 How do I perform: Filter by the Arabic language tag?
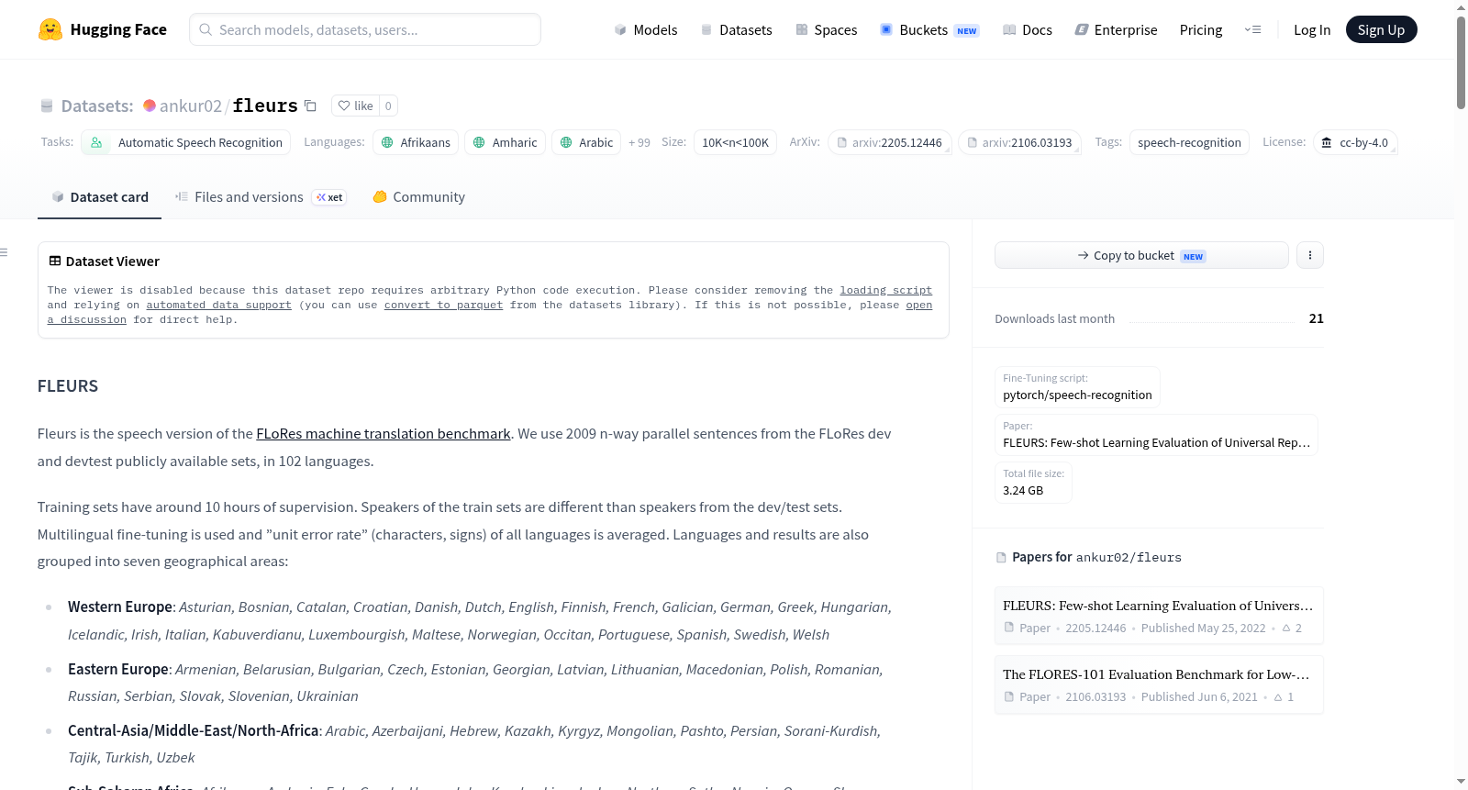(586, 142)
